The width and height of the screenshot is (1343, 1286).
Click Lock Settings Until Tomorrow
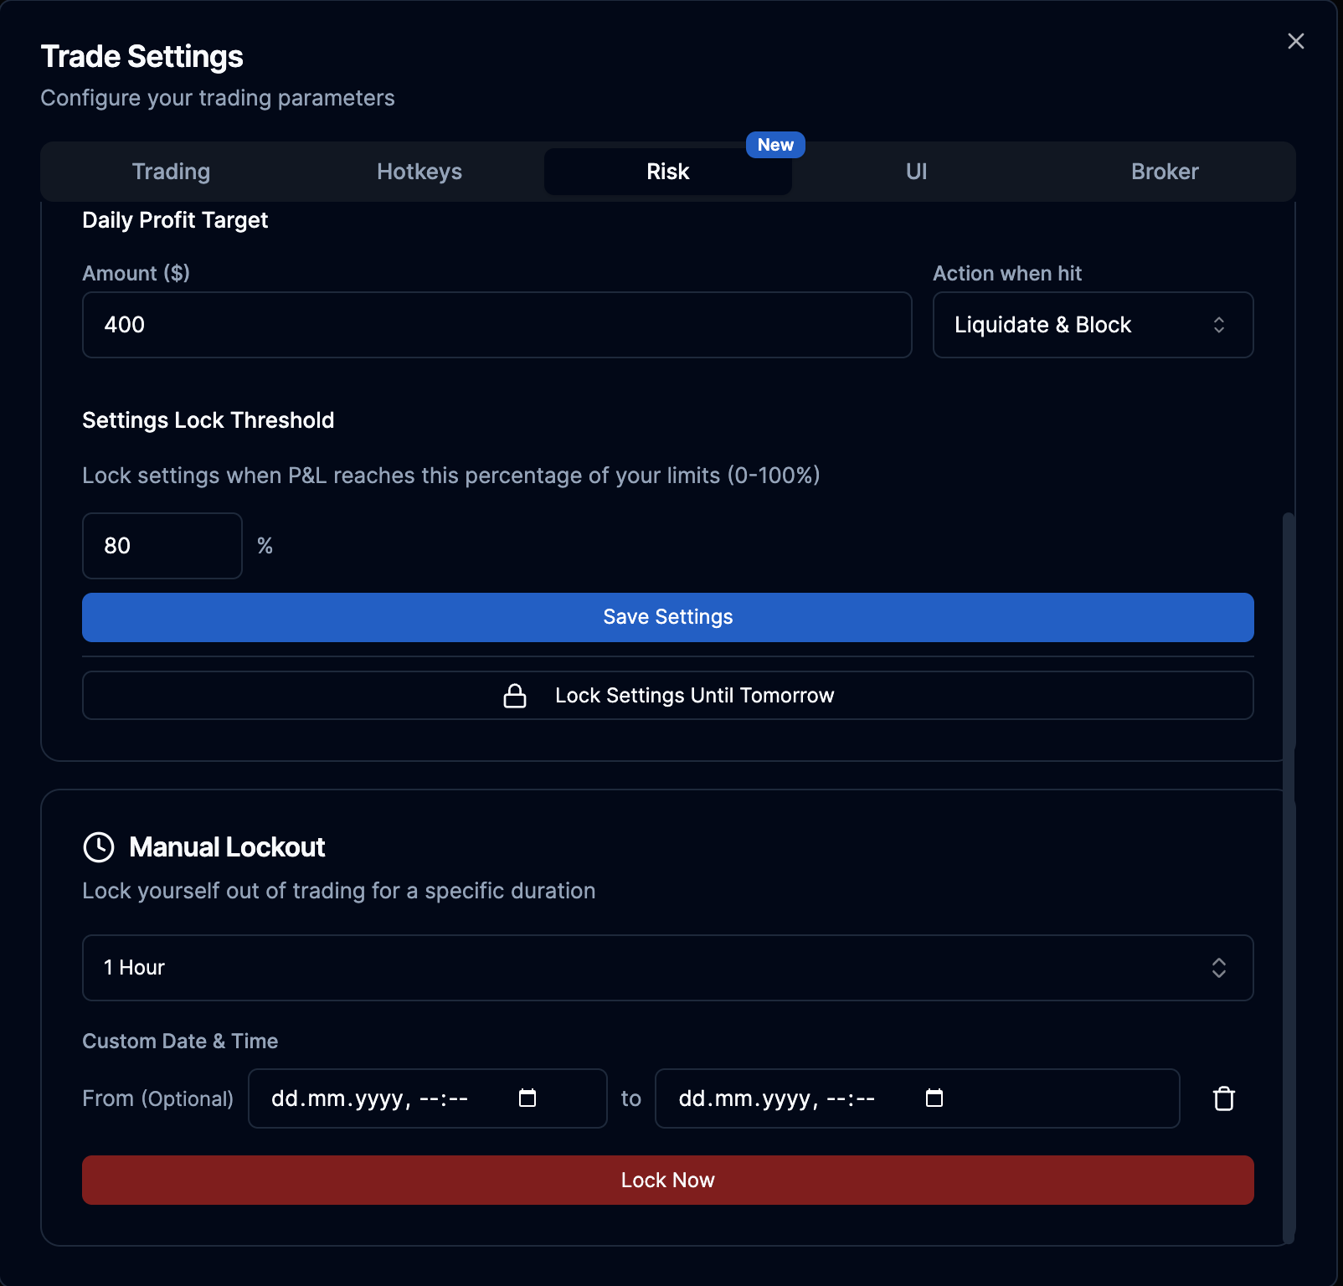pos(693,696)
